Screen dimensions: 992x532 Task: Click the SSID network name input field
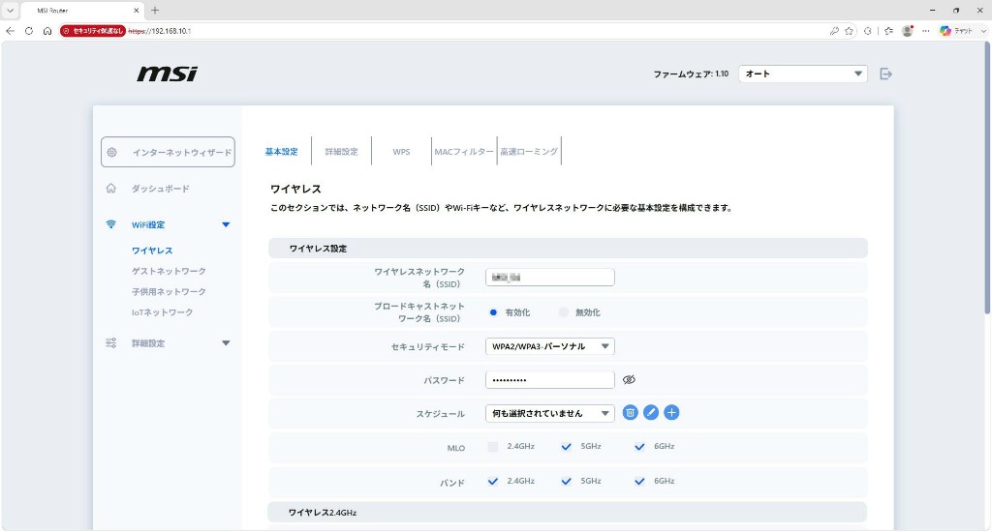pyautogui.click(x=550, y=278)
